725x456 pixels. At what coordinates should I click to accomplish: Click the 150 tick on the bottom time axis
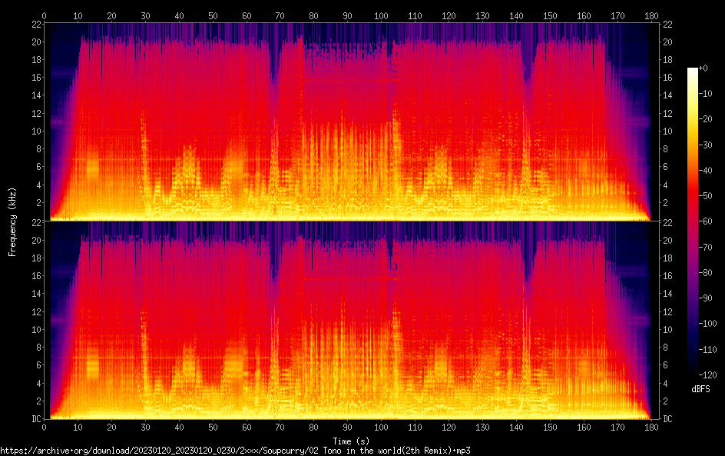coord(550,428)
